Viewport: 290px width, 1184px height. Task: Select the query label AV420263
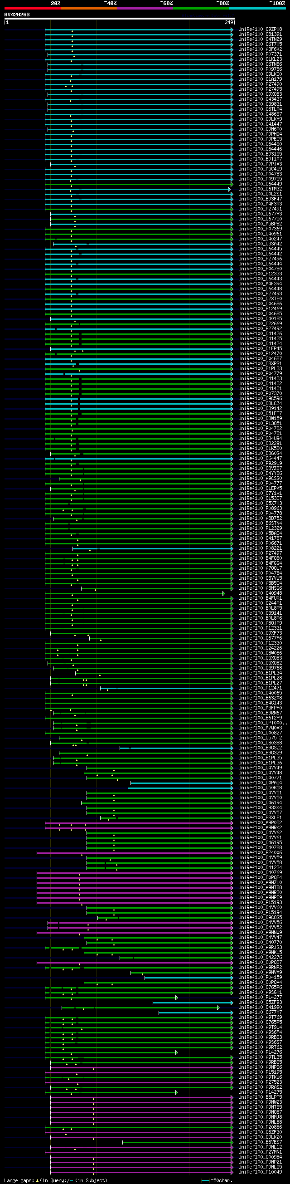[17, 15]
